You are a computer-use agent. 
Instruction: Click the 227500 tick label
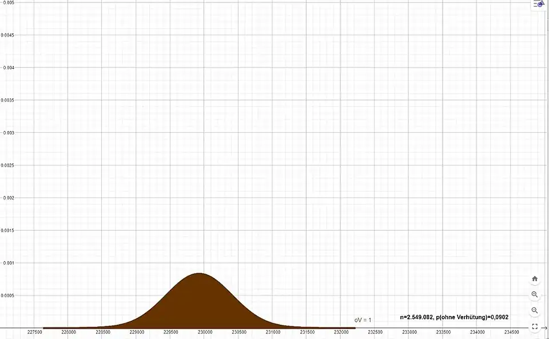click(x=35, y=333)
